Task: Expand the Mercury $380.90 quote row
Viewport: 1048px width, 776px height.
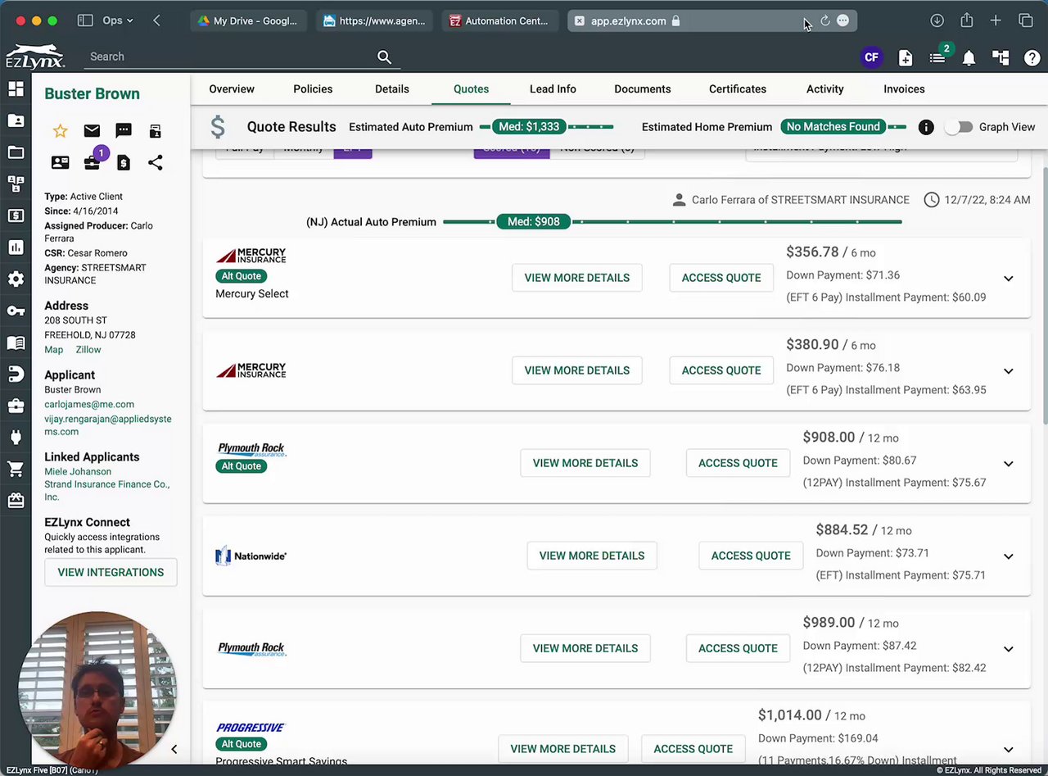Action: tap(1009, 370)
